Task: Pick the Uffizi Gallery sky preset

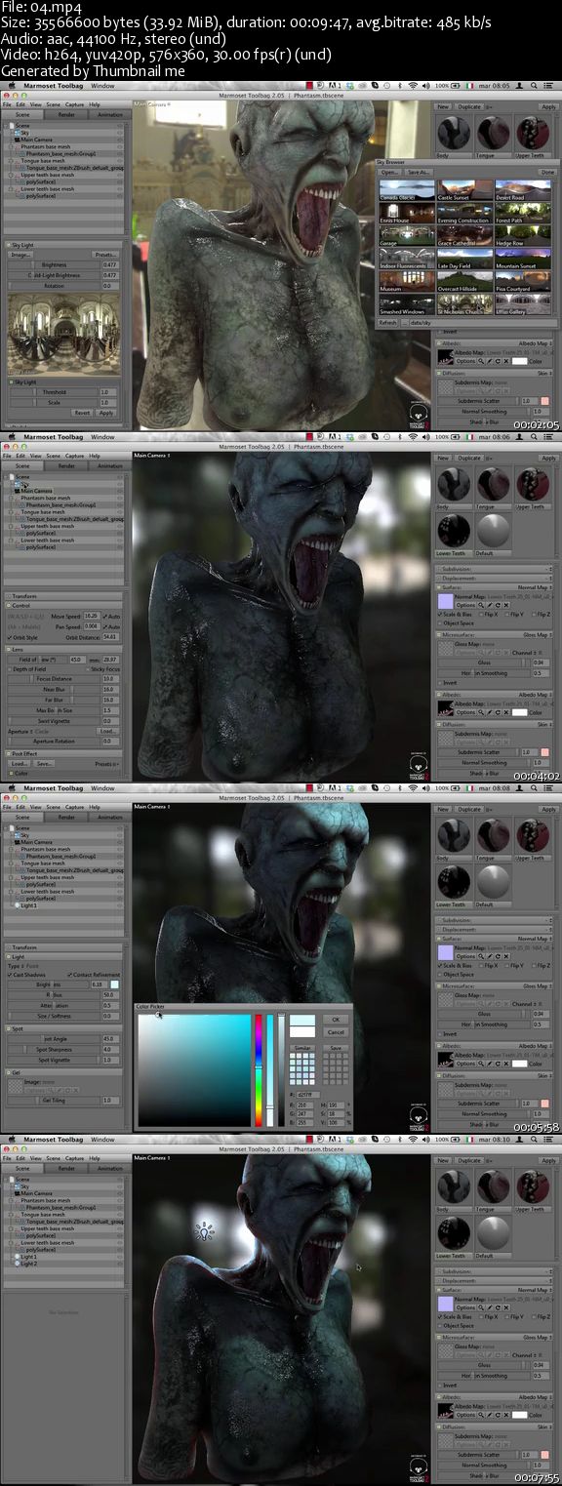Action: pyautogui.click(x=523, y=303)
